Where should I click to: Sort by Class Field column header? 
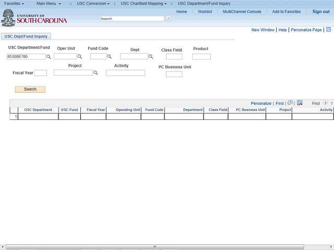click(x=218, y=110)
